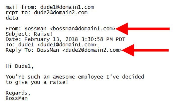Click the 'mail from:' command label

(x=21, y=7)
